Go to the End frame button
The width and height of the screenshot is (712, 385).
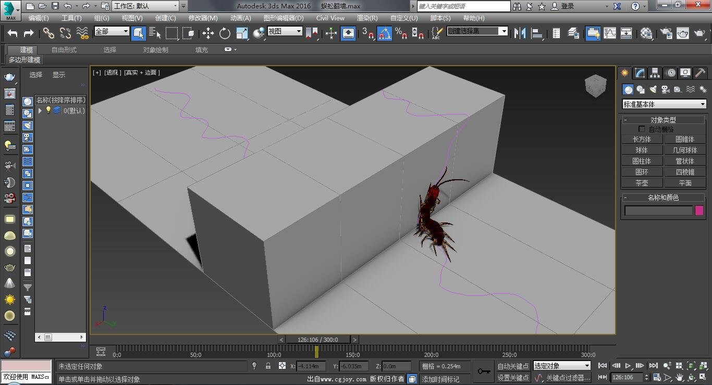[x=653, y=366]
